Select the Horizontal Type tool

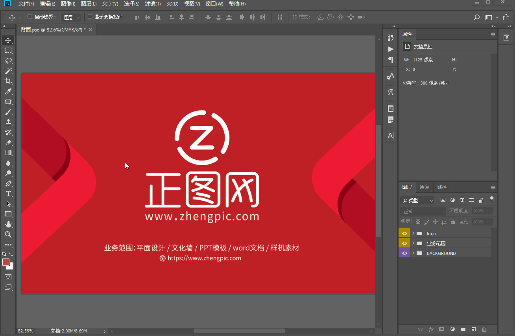(8, 194)
